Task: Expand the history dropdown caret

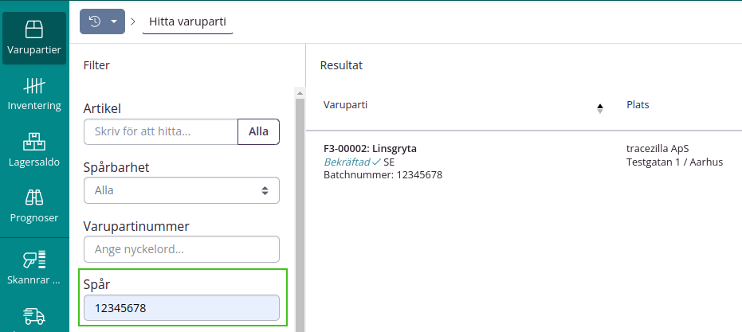Action: (x=114, y=21)
